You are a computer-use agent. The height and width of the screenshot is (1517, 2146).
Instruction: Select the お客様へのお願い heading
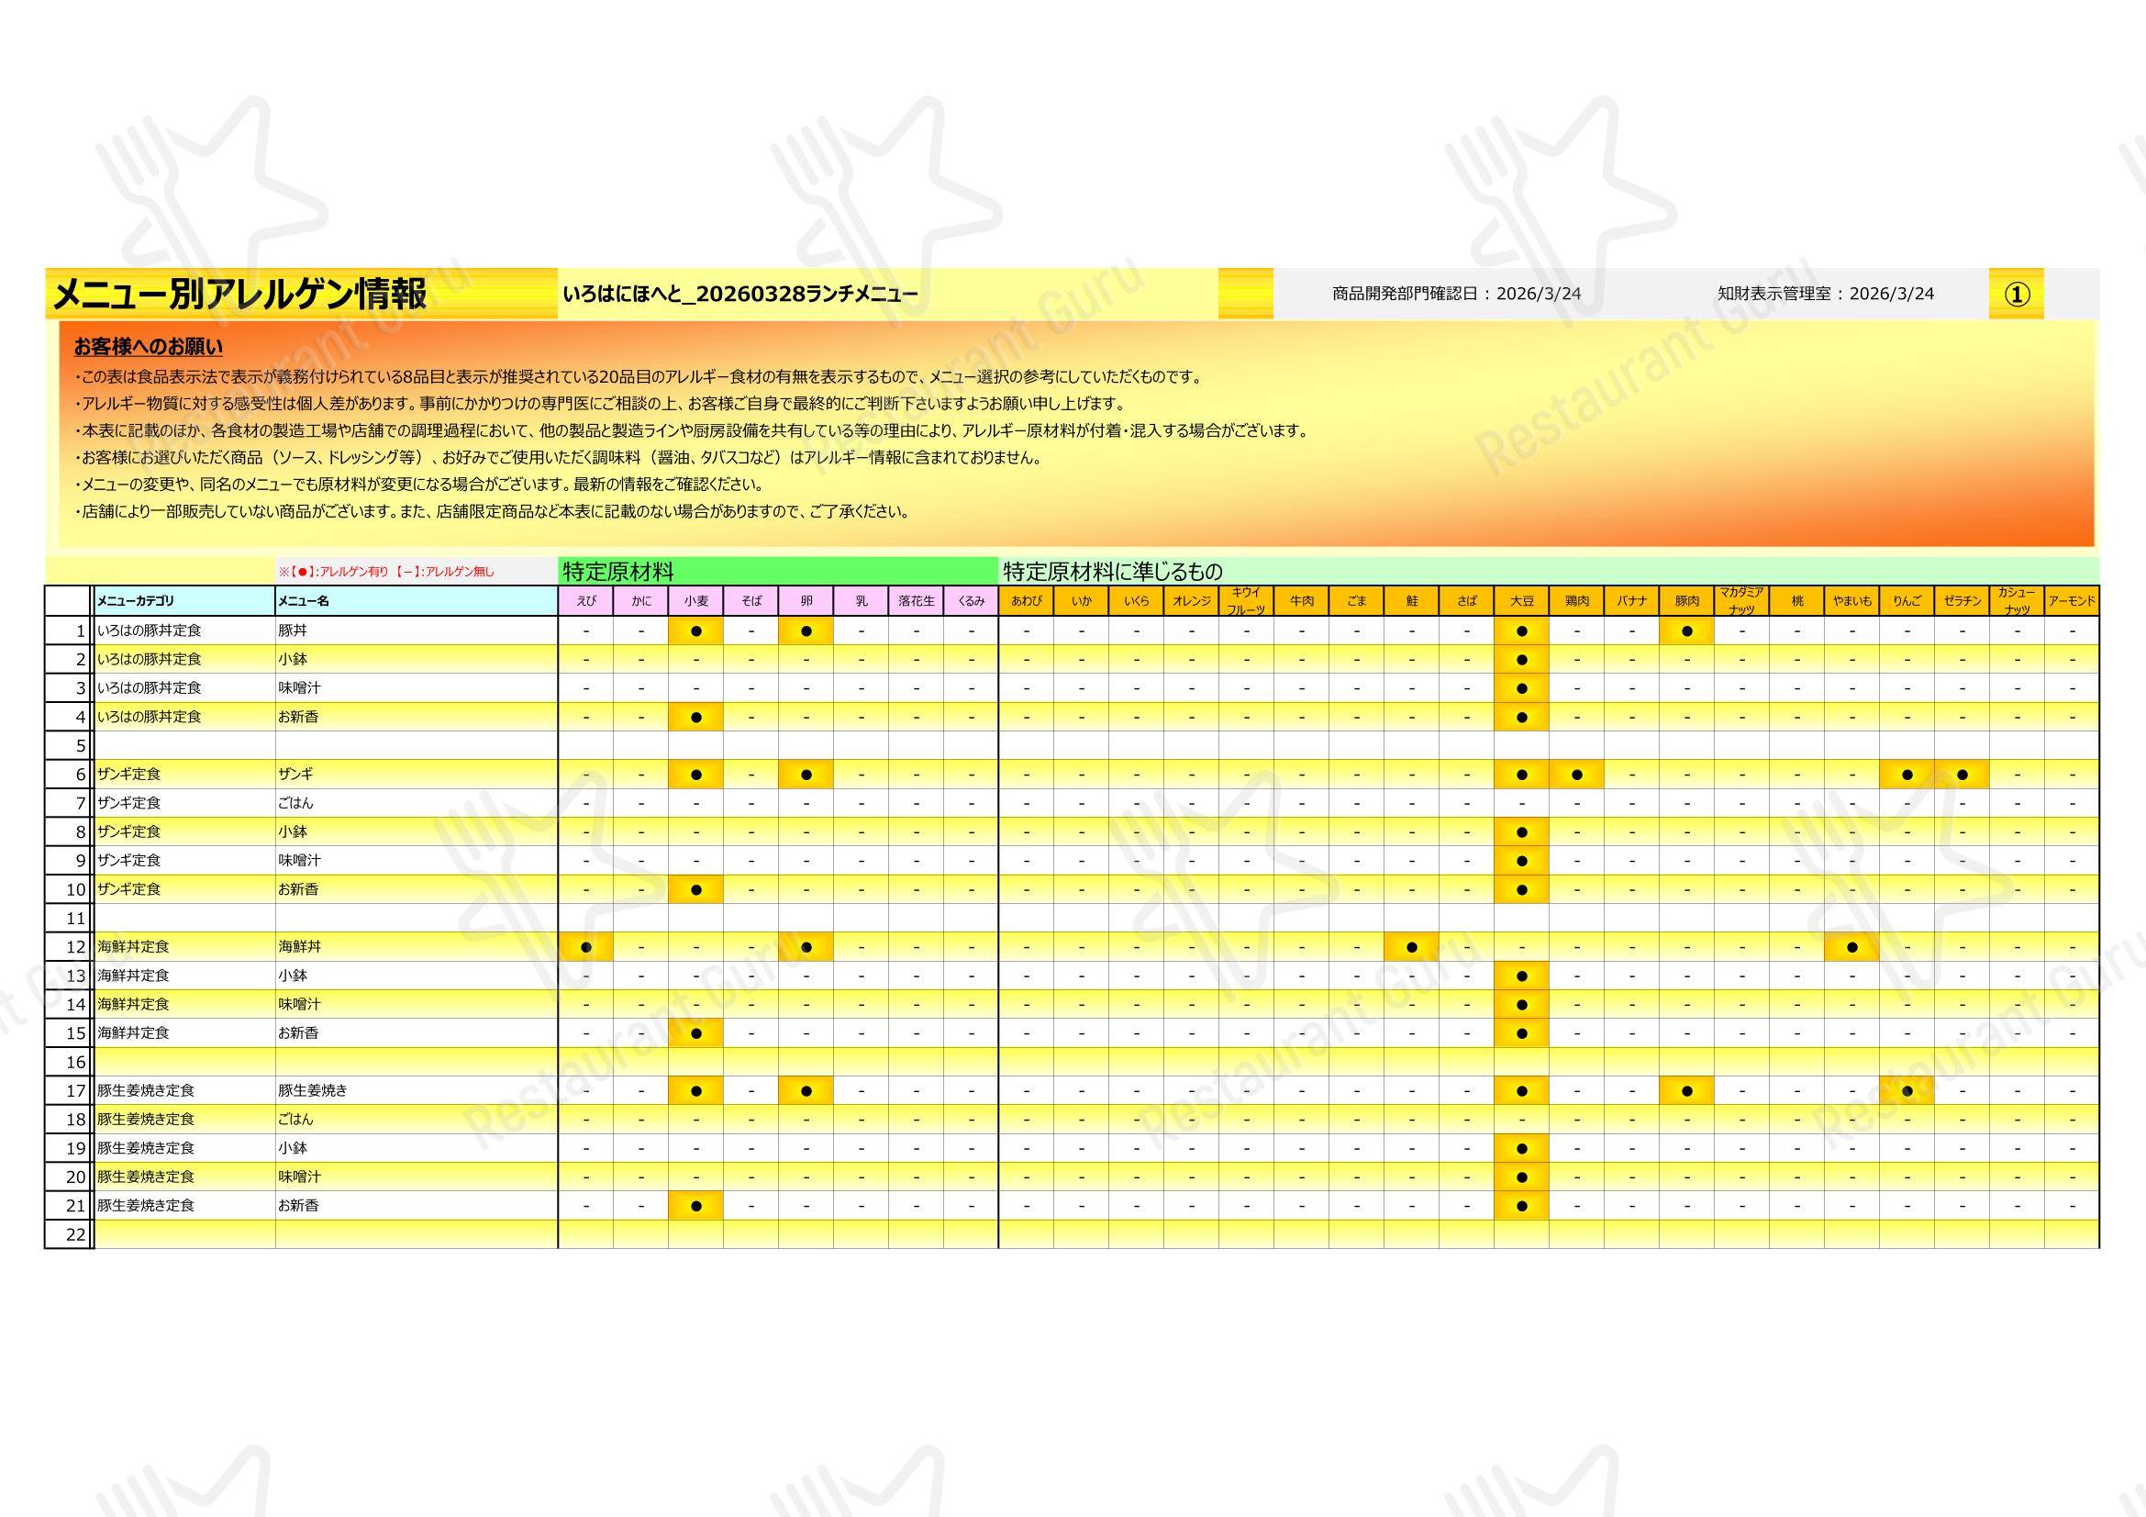tap(149, 347)
